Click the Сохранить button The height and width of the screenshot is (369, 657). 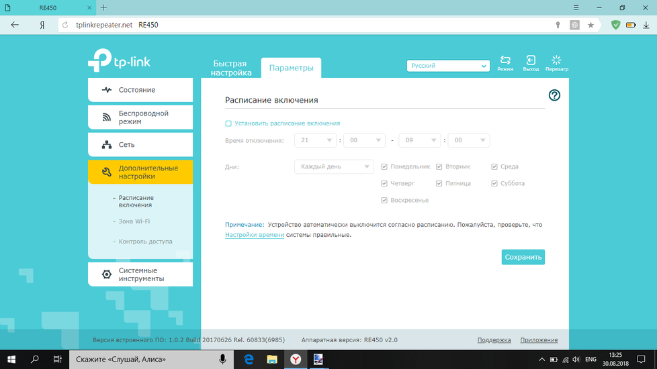point(523,257)
